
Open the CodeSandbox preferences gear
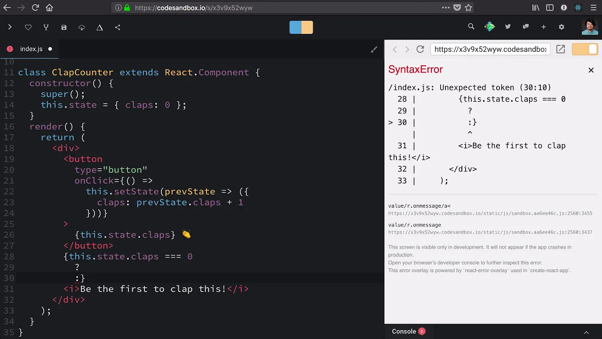[562, 27]
